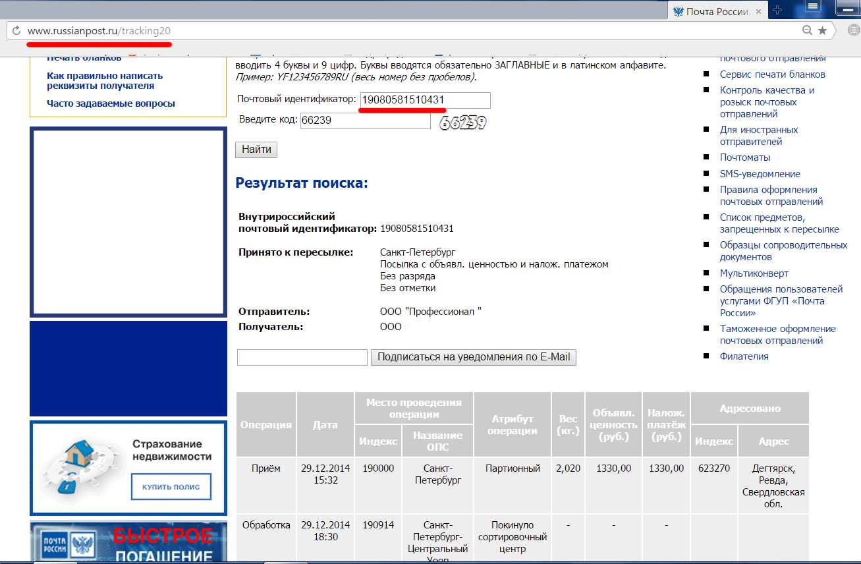Screen dimensions: 861x564
Task: Click the Посылка с объявл. ценностью line
Action: [494, 264]
